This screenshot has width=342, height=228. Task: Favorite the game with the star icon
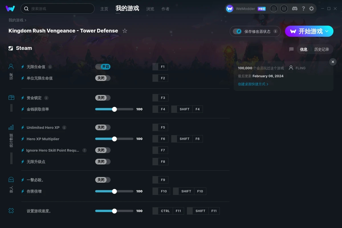(x=125, y=31)
